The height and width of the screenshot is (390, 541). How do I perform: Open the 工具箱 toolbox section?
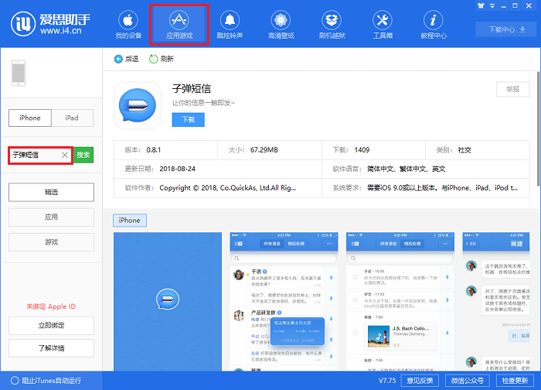click(x=383, y=25)
